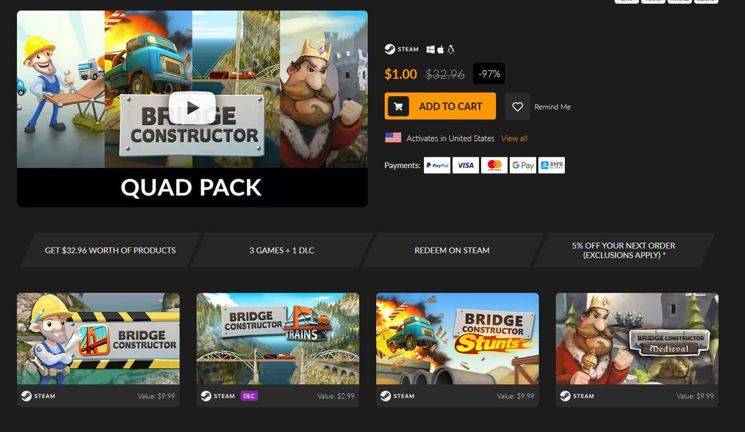This screenshot has width=745, height=432.
Task: Click the Redeem on Steam banner
Action: (452, 250)
